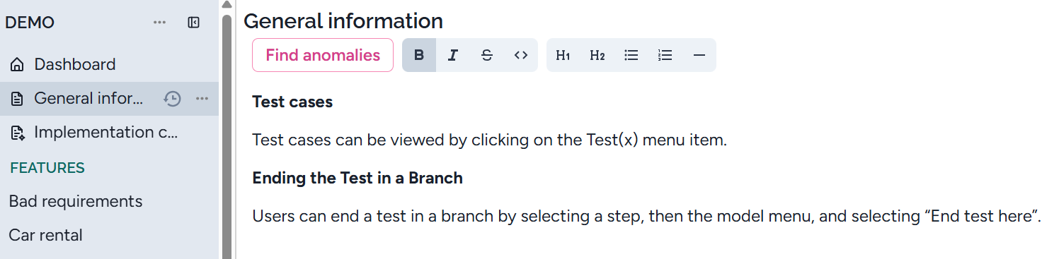Open the DEMO project options menu
1042x259 pixels.
(x=160, y=23)
